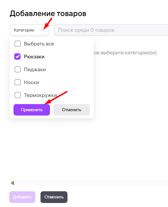Screen dimensions: 168x207
Task: Check the Носки checkbox box
Action: tap(18, 82)
